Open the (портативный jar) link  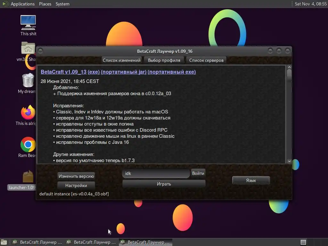pos(124,72)
